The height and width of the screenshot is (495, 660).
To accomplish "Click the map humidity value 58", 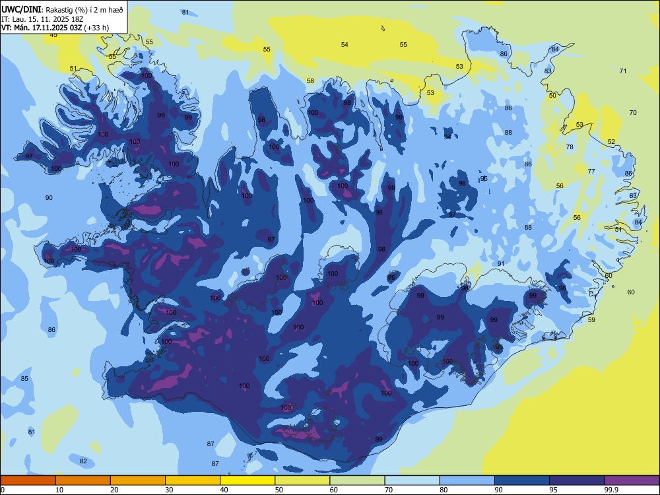I will [310, 81].
